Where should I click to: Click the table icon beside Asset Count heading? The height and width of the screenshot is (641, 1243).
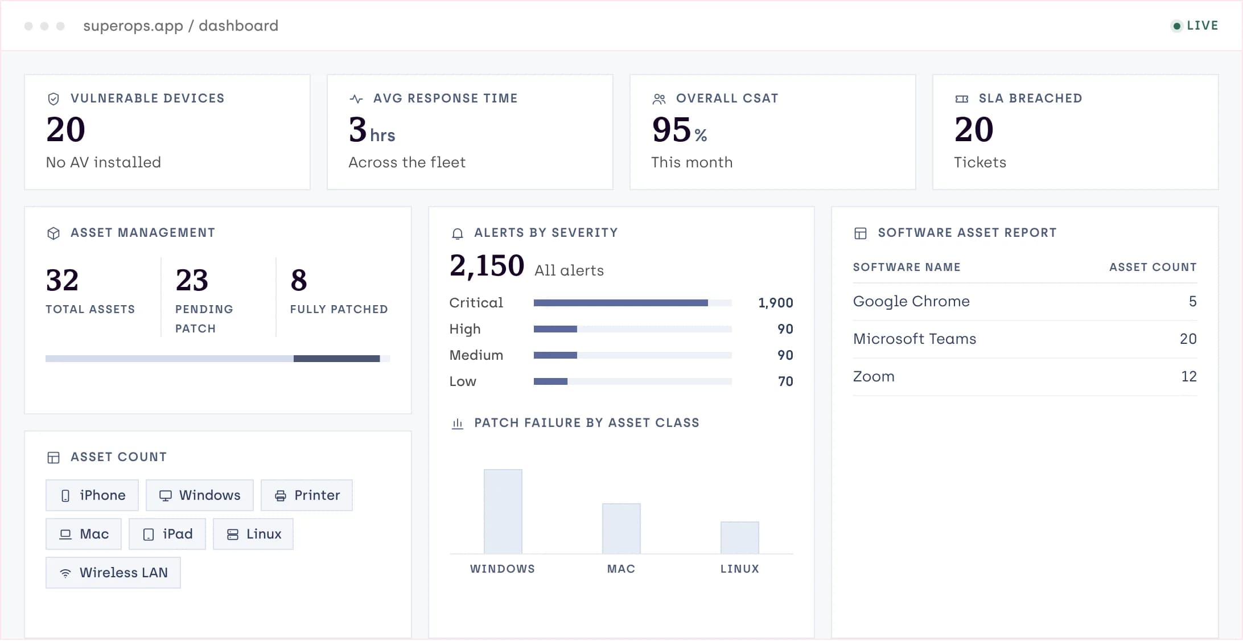[53, 458]
